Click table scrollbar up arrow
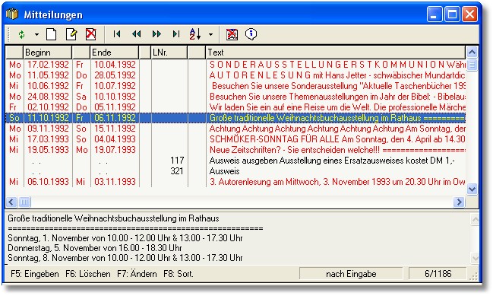The height and width of the screenshot is (296, 493). click(472, 53)
